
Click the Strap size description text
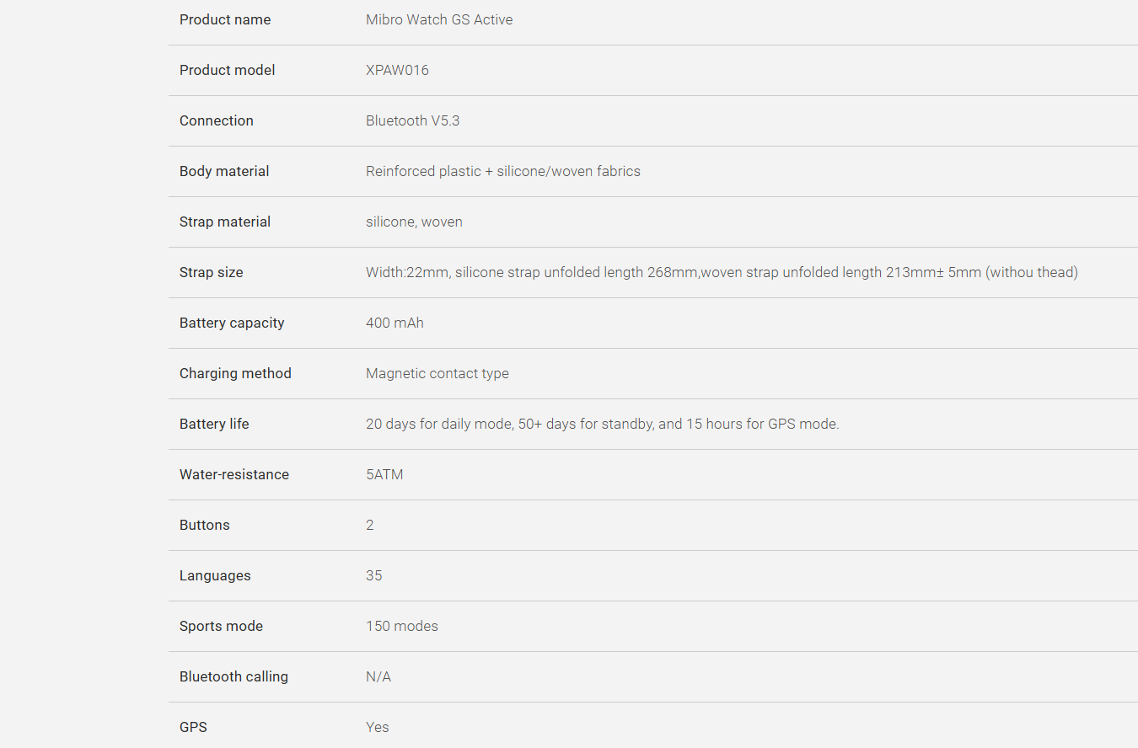(x=722, y=272)
